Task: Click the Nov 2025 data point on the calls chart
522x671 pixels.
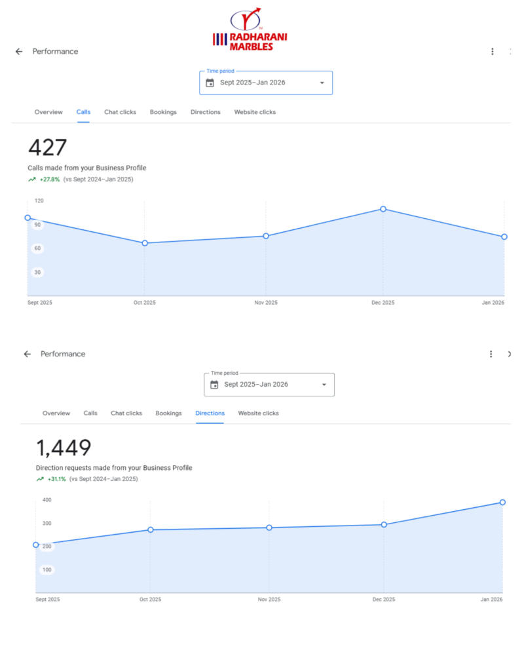Action: point(266,236)
